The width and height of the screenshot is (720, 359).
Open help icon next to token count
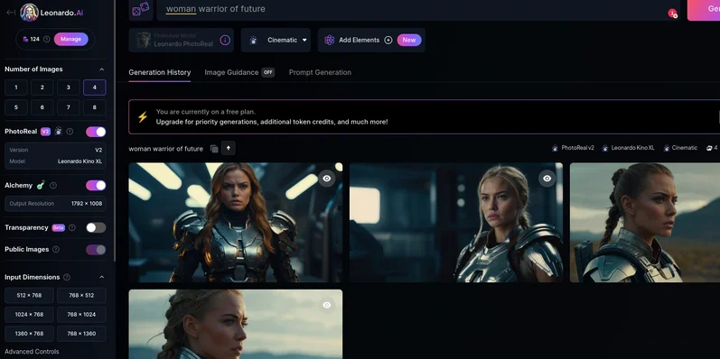point(46,40)
